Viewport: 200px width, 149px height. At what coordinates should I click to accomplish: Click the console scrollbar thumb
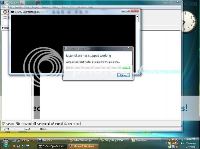click(x=137, y=20)
